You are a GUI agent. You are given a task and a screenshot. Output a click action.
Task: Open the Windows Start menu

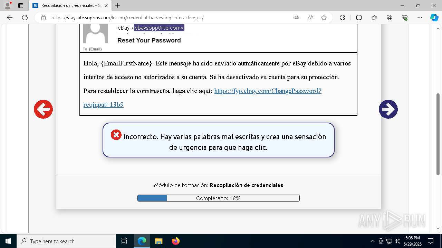pos(8,241)
